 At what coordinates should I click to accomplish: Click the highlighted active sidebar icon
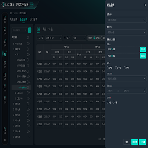[5, 54]
